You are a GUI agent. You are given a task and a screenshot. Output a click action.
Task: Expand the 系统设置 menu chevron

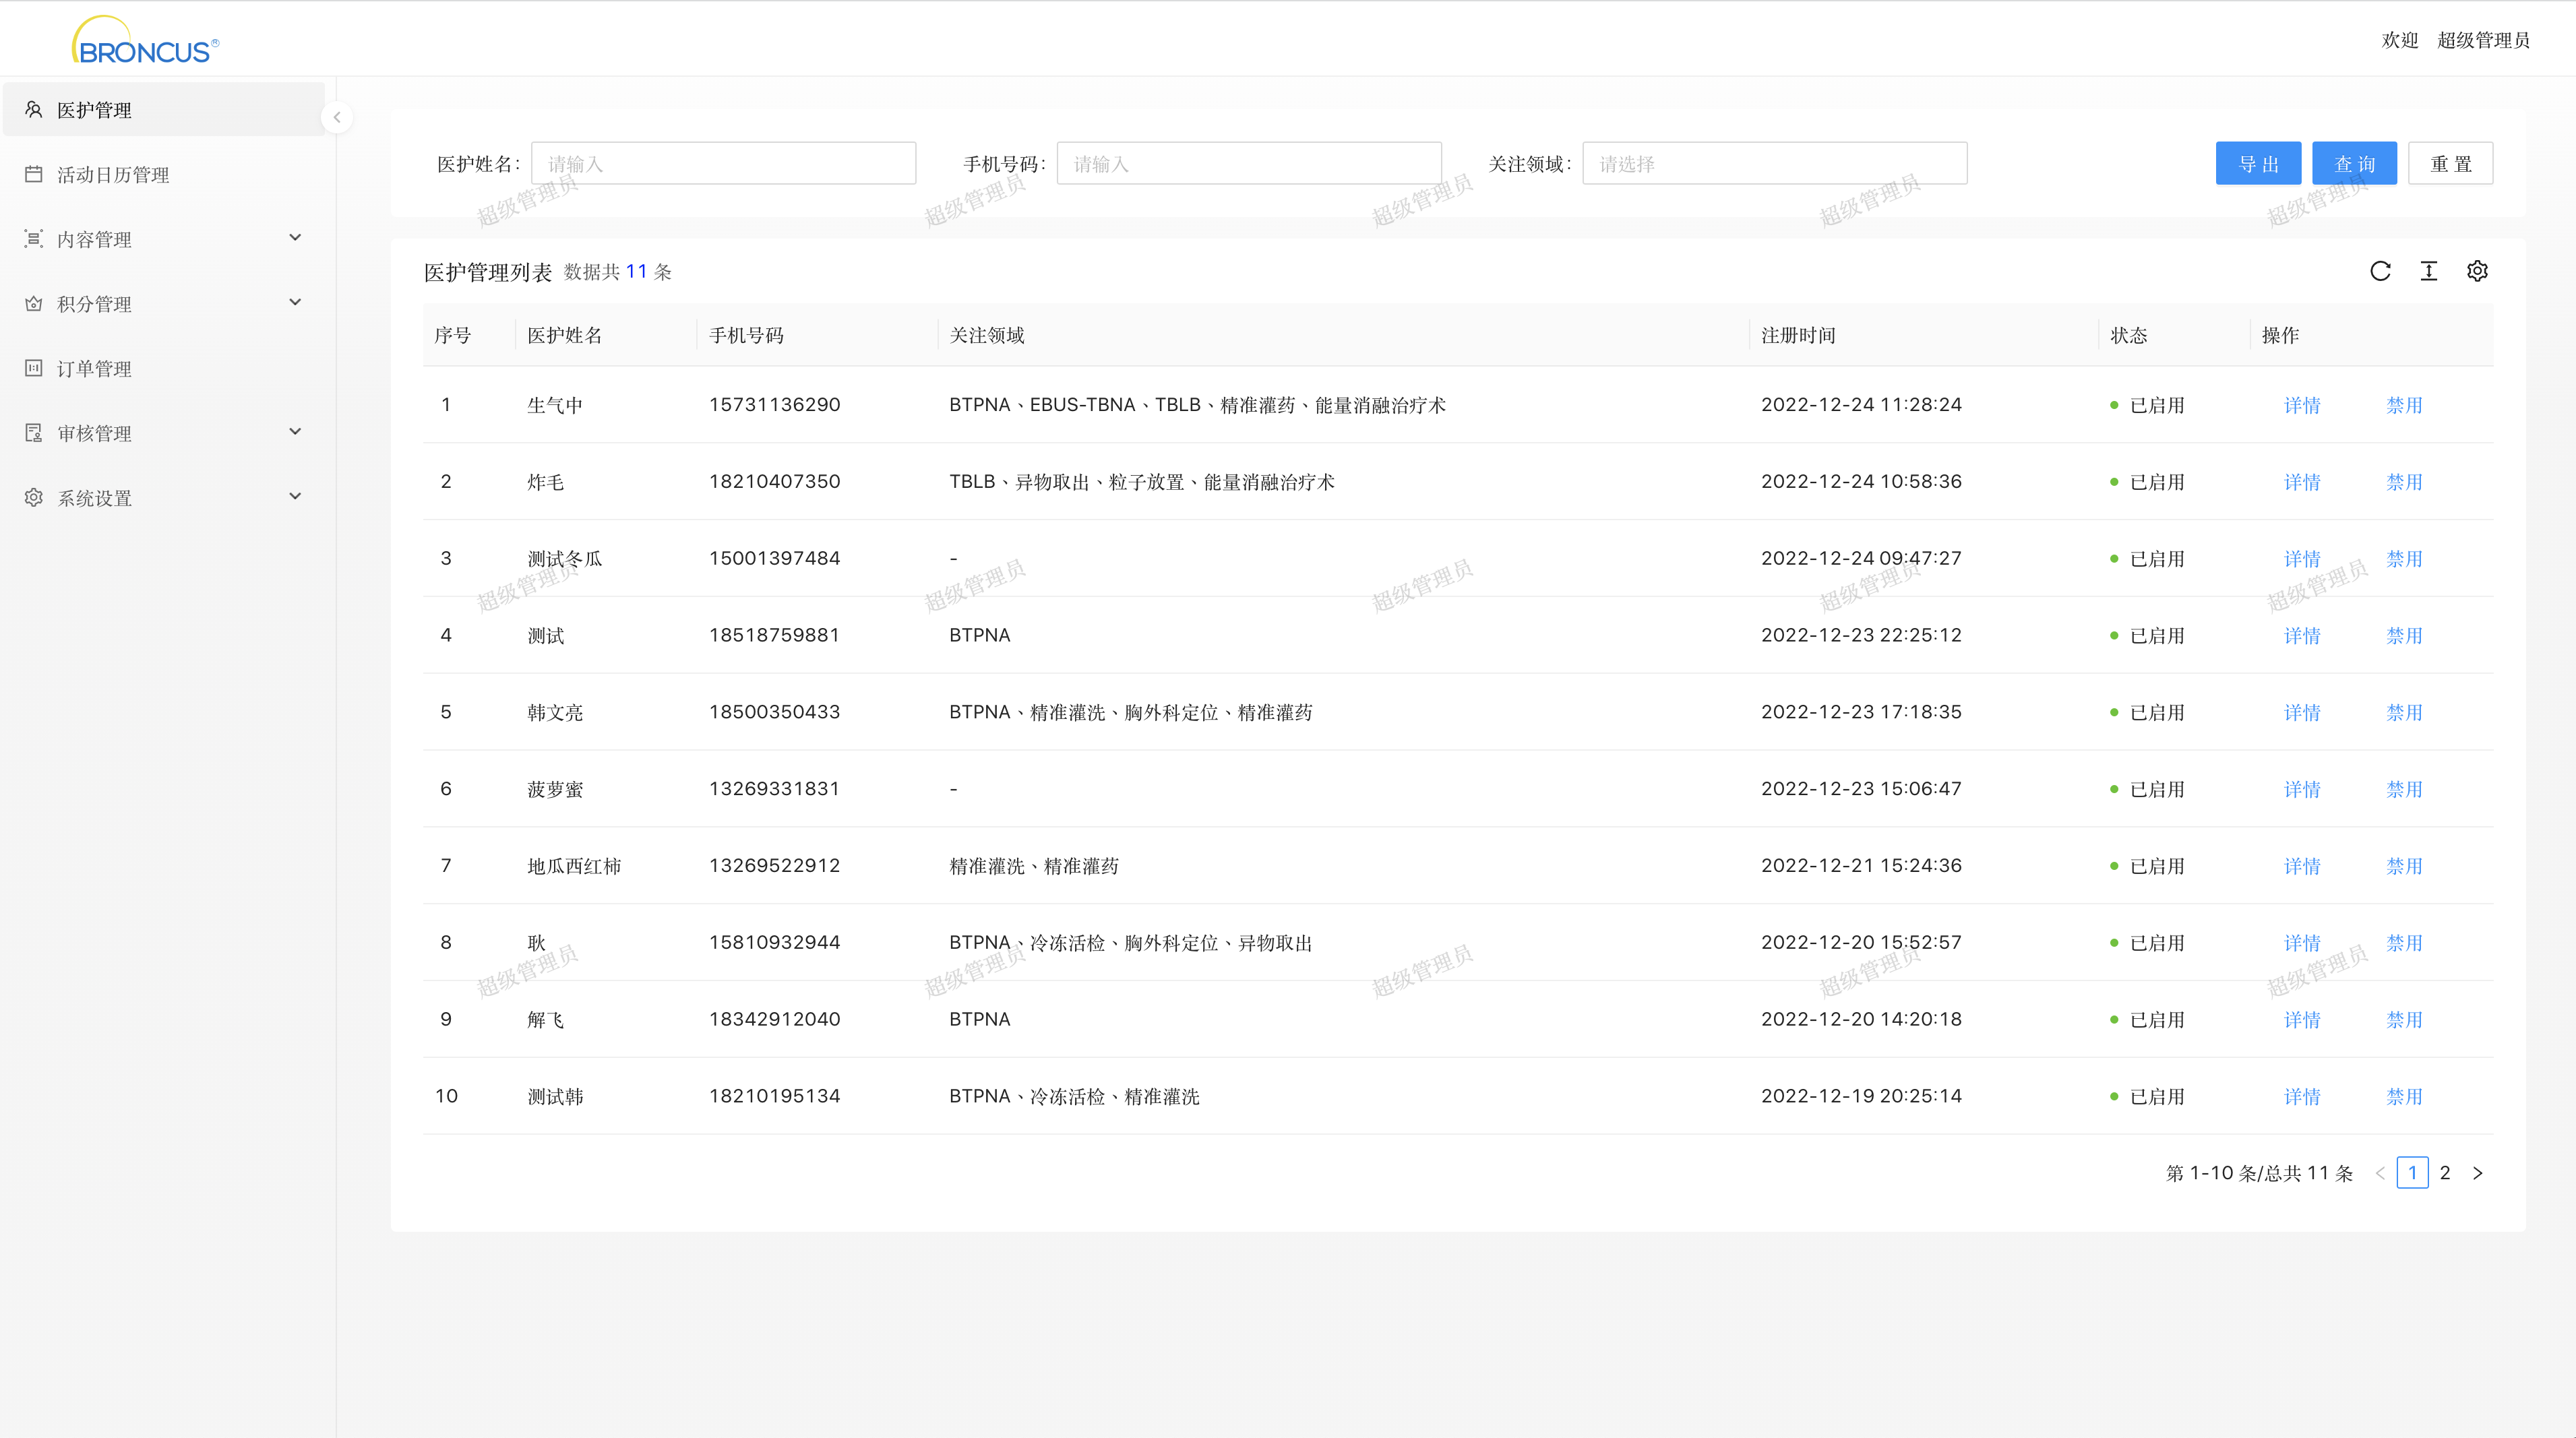[295, 496]
